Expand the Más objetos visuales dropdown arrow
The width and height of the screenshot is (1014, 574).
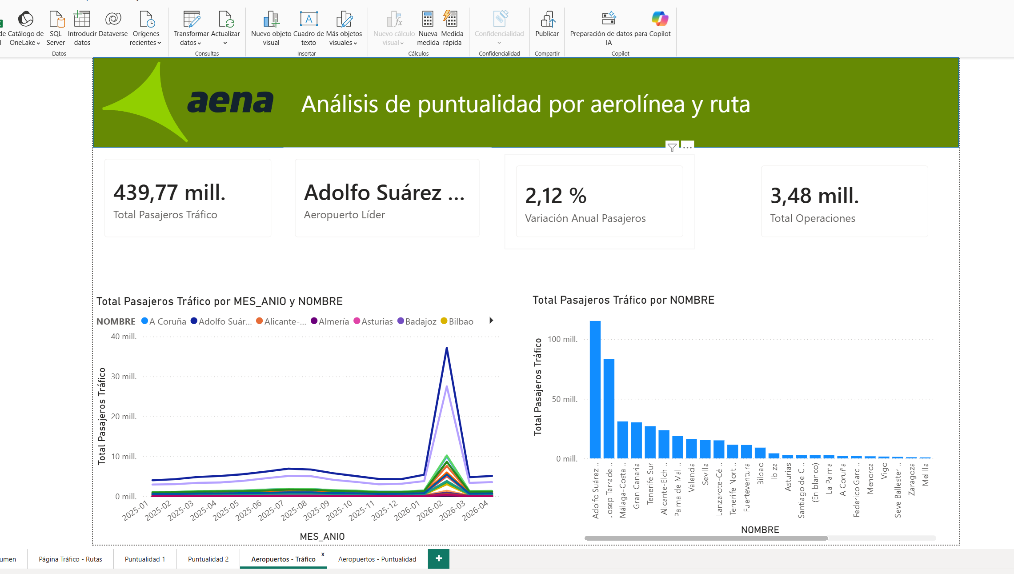(x=355, y=43)
